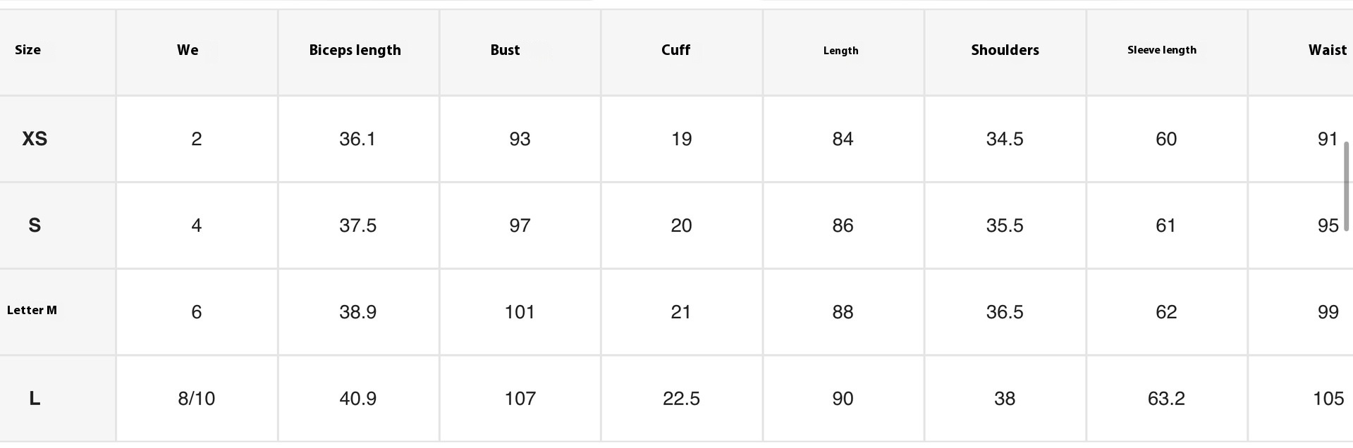The width and height of the screenshot is (1353, 448).
Task: Click the 36.1 biceps value for XS
Action: click(x=357, y=139)
